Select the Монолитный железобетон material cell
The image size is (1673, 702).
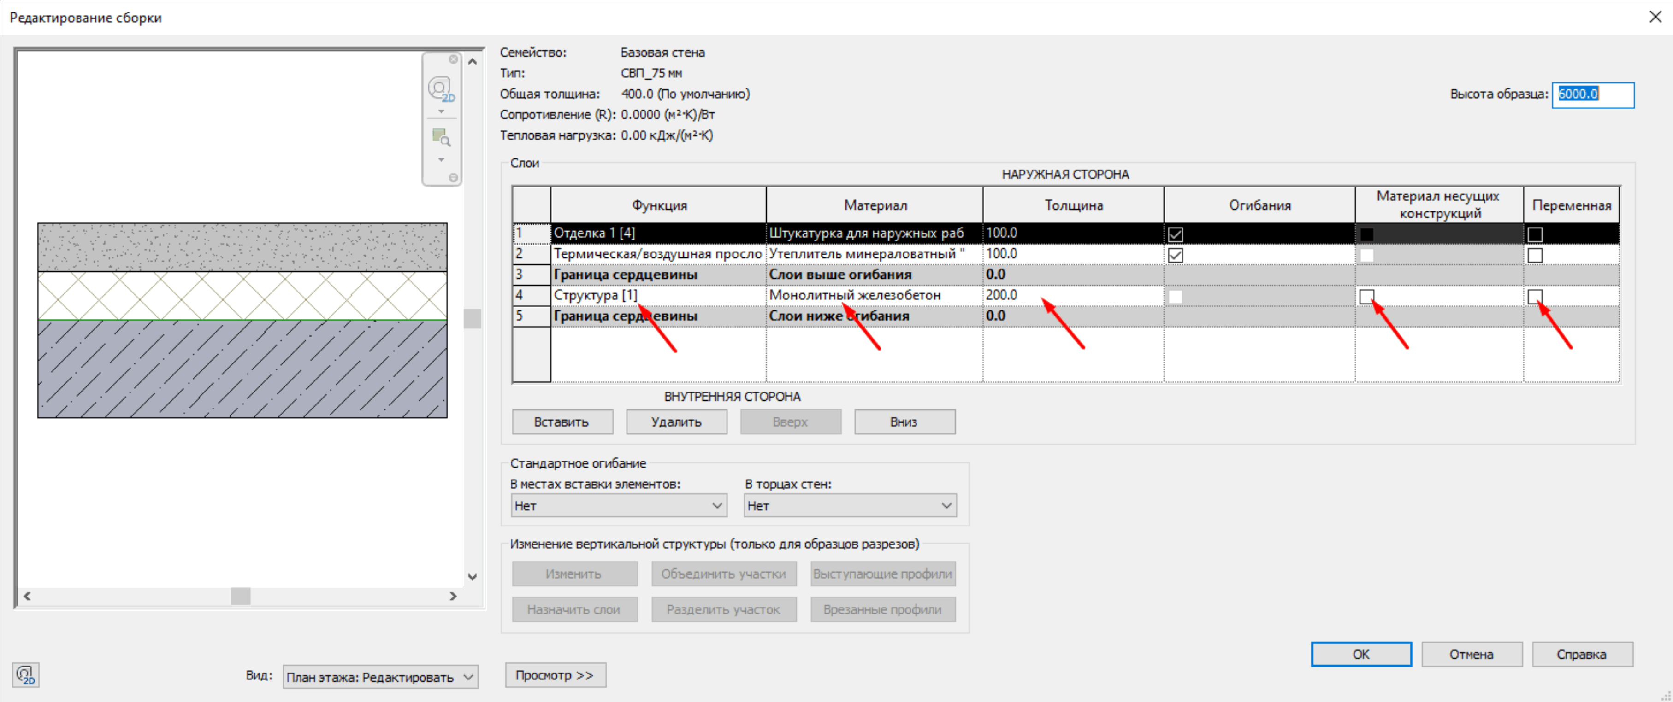874,296
